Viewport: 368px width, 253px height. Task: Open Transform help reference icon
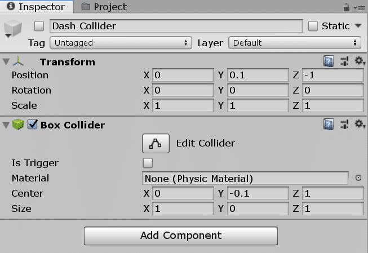(x=329, y=61)
